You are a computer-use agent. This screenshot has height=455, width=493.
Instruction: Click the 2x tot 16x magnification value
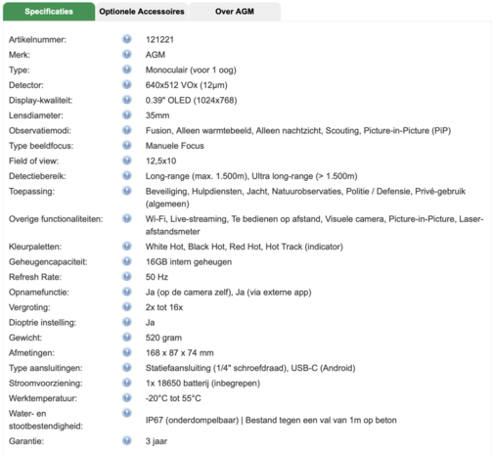(164, 307)
